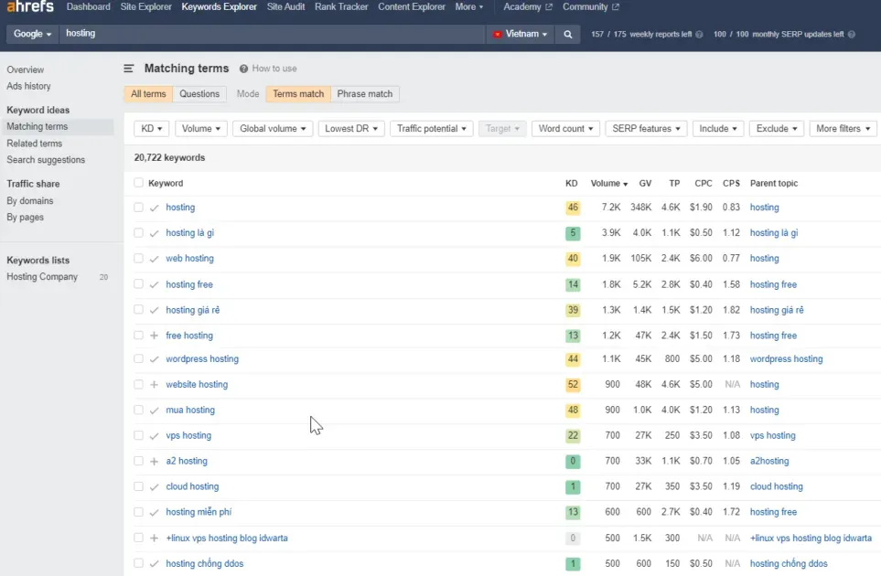Click the question mark icon before How to use
The height and width of the screenshot is (576, 881).
click(243, 69)
